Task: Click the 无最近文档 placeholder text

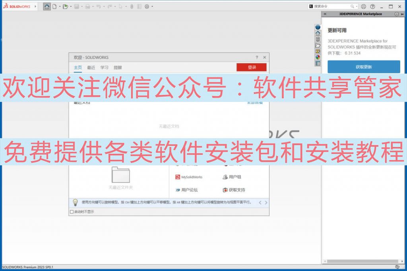Action: point(169,126)
